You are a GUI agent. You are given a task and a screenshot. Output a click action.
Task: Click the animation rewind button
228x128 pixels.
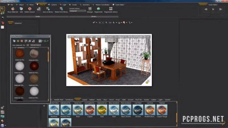point(206,9)
